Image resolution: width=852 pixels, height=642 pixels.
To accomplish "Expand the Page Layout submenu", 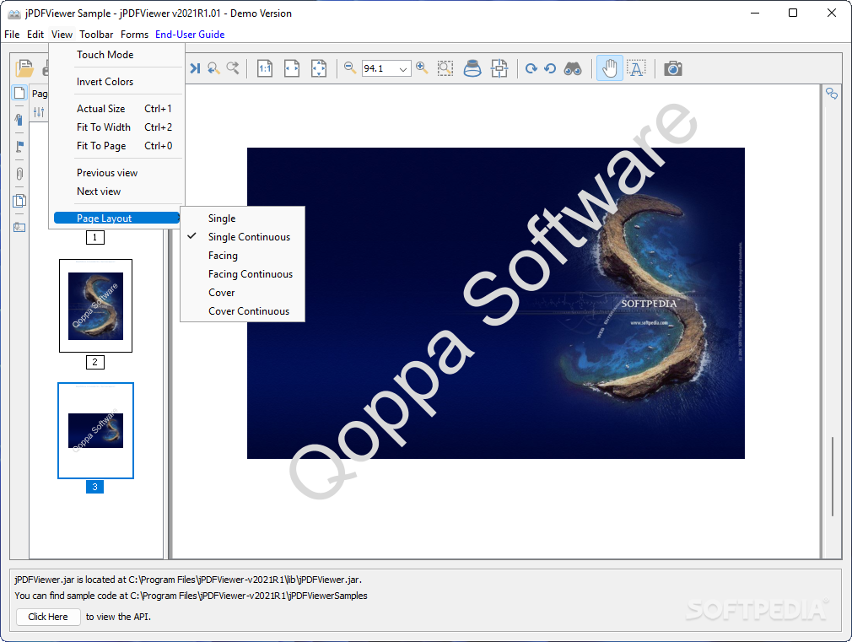I will (x=116, y=218).
